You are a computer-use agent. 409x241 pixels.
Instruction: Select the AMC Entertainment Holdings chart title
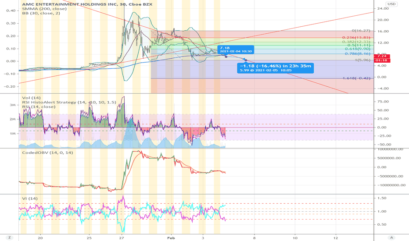click(x=87, y=4)
